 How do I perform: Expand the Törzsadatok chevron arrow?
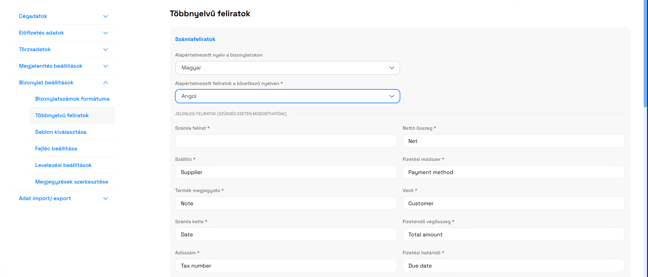coord(106,49)
